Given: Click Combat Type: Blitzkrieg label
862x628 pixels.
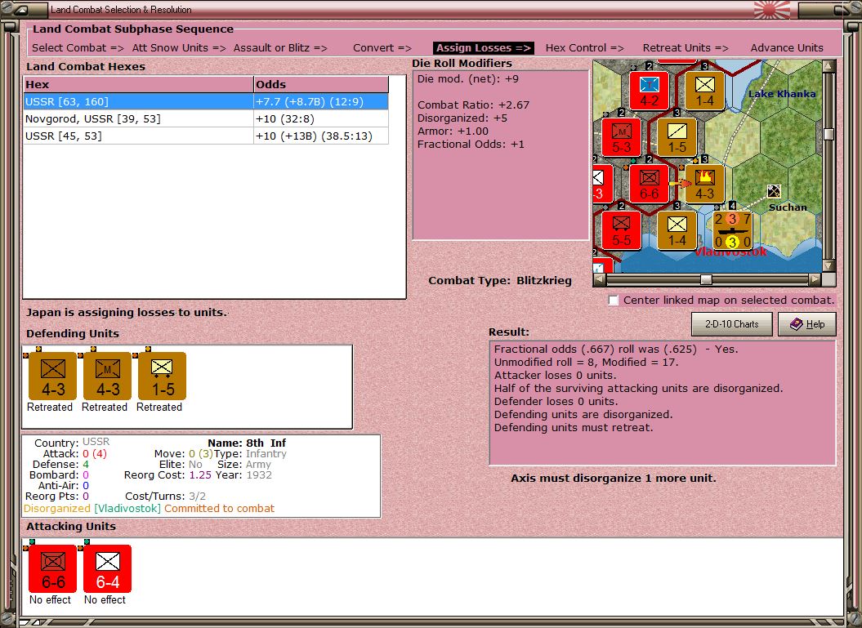Looking at the screenshot, I should pyautogui.click(x=500, y=280).
